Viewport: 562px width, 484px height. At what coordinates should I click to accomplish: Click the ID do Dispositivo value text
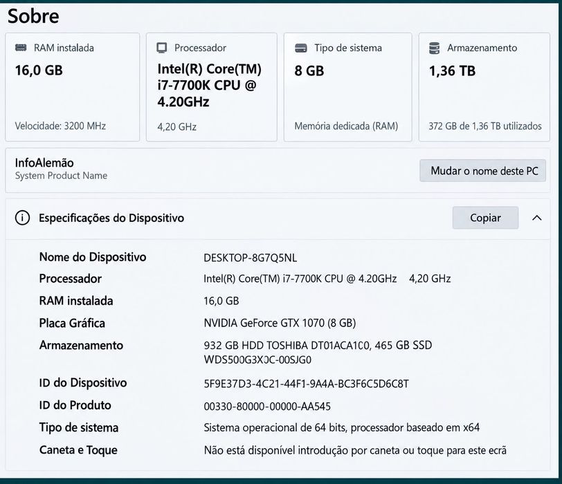(x=306, y=384)
